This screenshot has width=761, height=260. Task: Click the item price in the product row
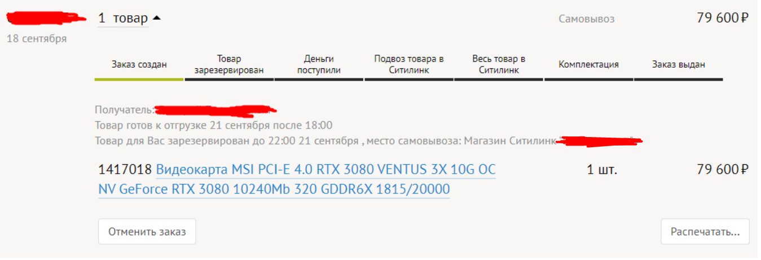[722, 170]
